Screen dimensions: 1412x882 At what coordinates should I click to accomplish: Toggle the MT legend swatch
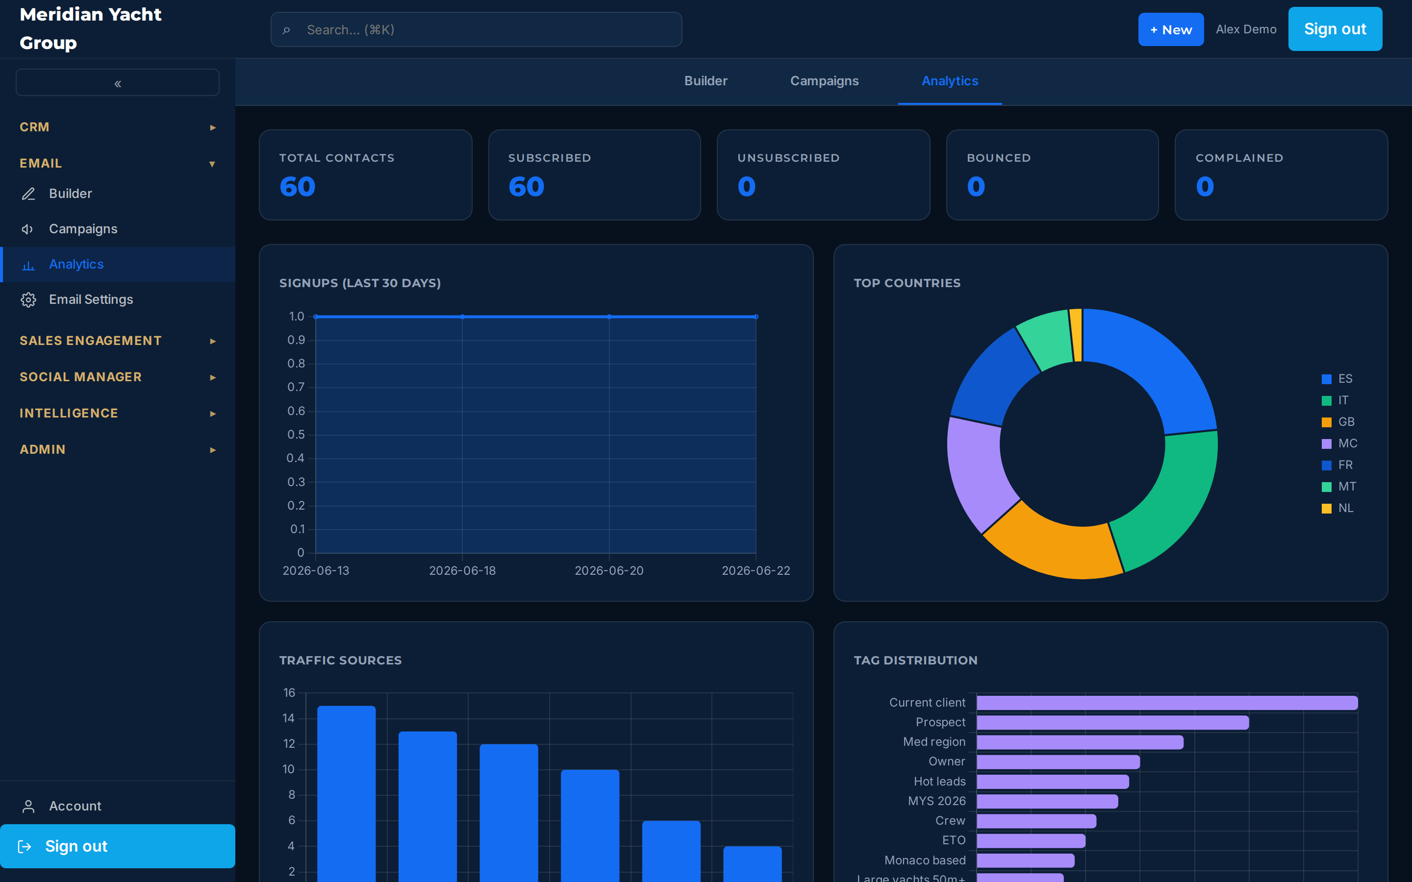[1326, 487]
